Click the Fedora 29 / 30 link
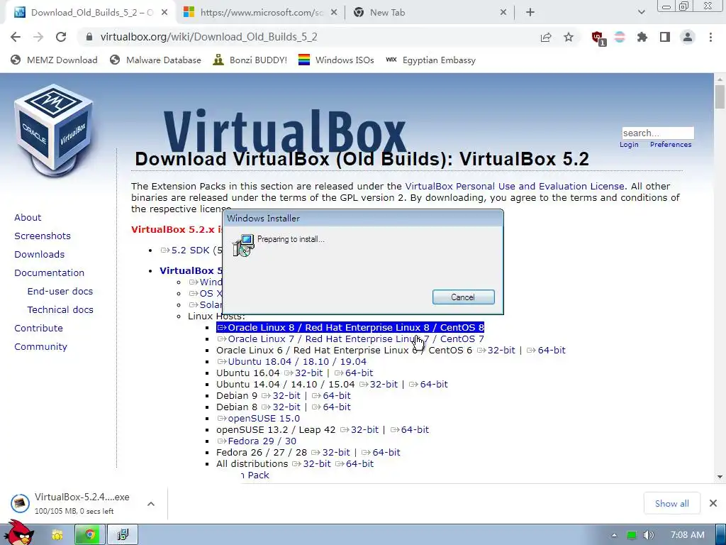Viewport: 726px width, 545px height. 256,441
